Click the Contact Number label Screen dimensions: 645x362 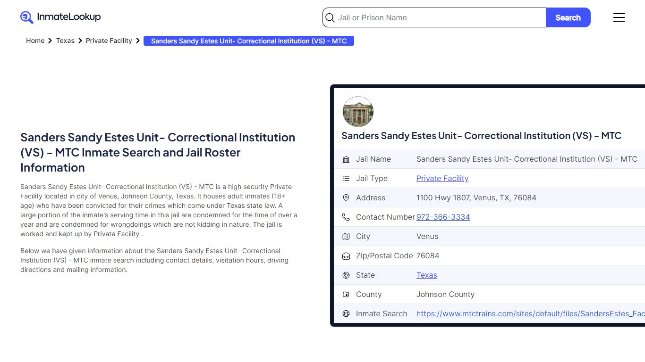coord(385,217)
